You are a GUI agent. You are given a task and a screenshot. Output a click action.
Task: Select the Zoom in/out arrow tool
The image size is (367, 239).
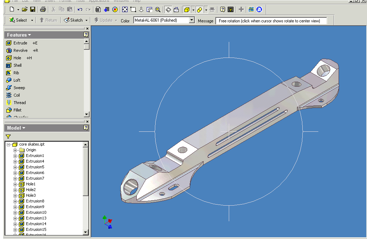[141, 9]
